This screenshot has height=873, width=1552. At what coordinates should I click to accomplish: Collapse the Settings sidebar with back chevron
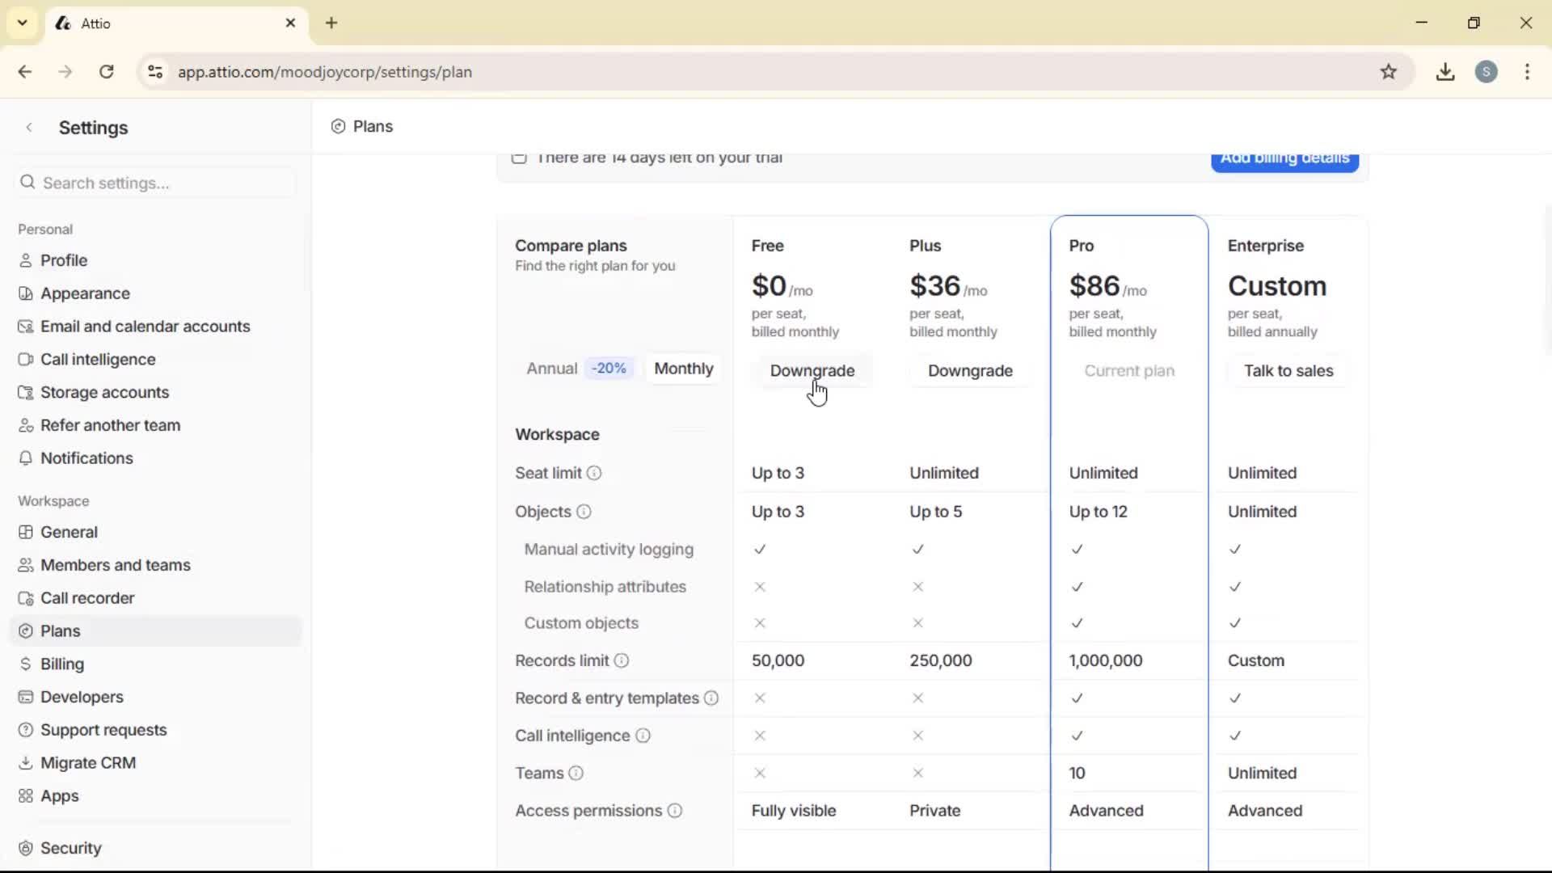(29, 127)
